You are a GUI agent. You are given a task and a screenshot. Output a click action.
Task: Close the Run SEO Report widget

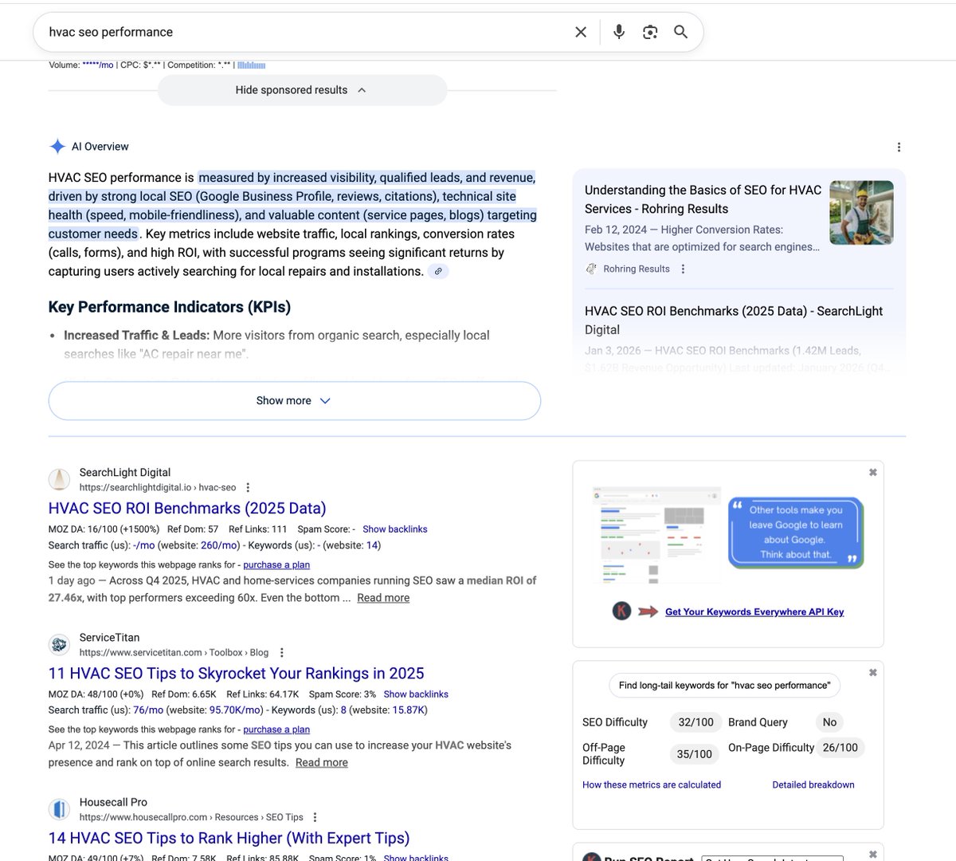872,854
